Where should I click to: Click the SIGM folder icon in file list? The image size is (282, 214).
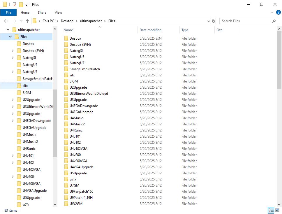(66, 81)
